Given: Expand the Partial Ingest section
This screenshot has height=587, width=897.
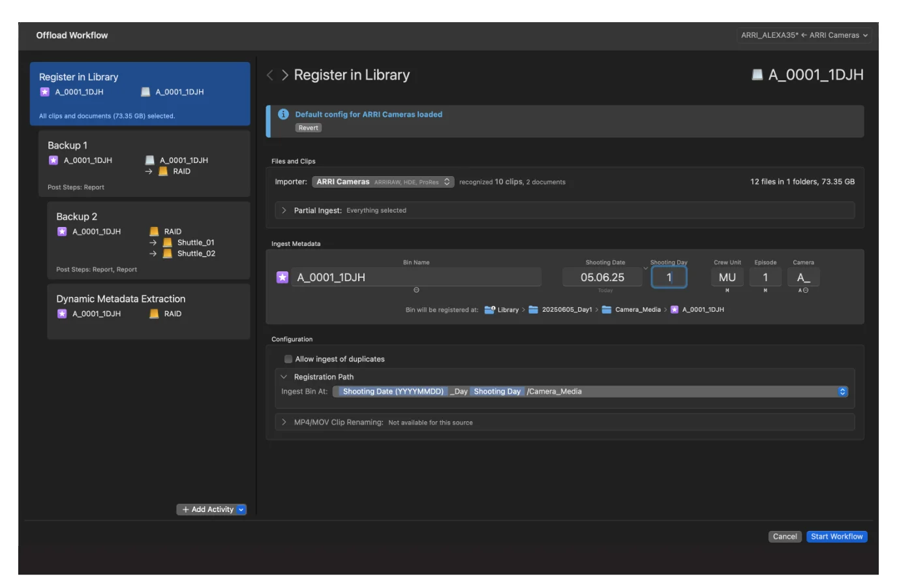Looking at the screenshot, I should (284, 211).
